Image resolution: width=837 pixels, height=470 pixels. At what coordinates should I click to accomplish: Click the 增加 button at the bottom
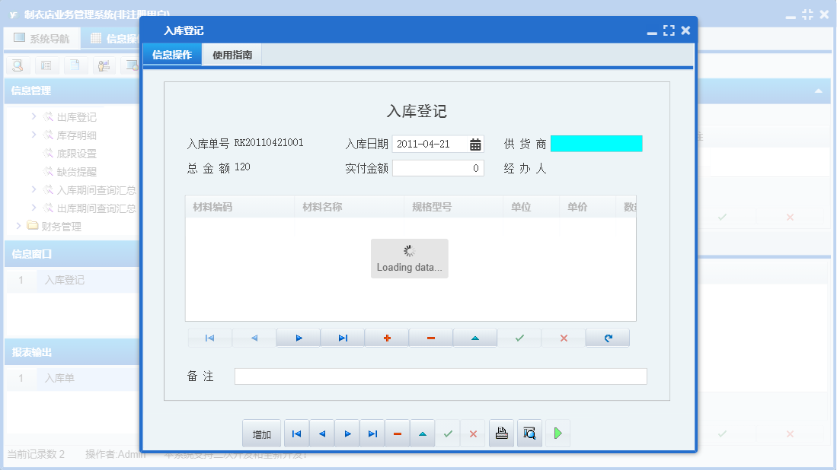pyautogui.click(x=261, y=433)
